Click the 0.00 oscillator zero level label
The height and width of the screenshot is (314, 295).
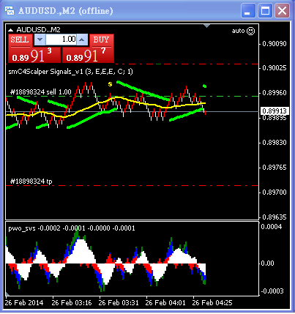point(267,263)
